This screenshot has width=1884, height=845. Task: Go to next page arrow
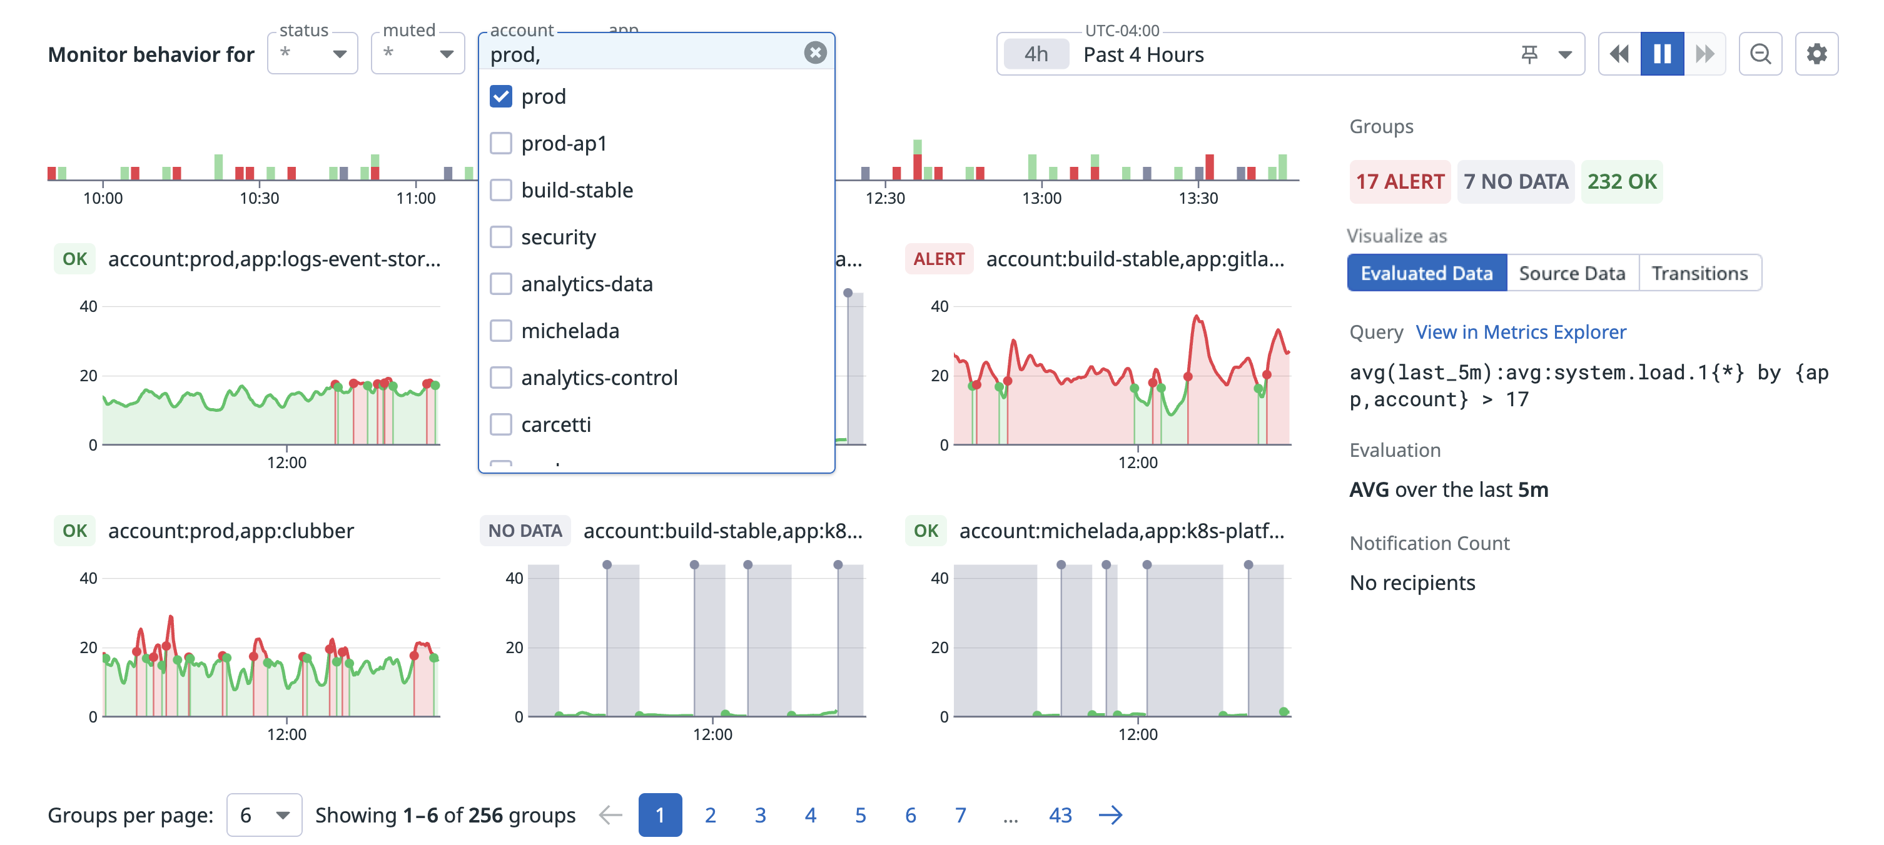(1110, 814)
